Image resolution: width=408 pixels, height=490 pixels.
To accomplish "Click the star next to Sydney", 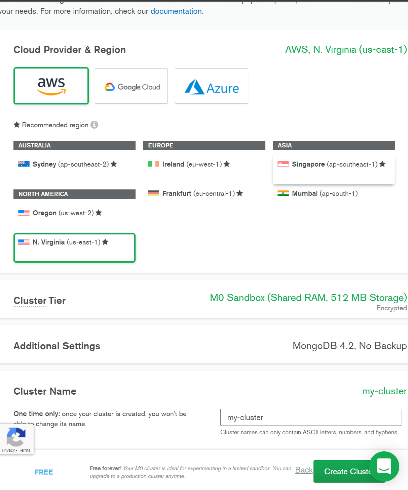I will click(114, 164).
